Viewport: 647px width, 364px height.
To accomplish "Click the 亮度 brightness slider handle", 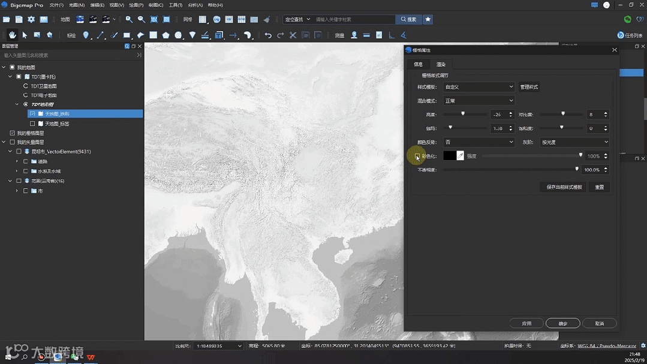I will tap(463, 113).
